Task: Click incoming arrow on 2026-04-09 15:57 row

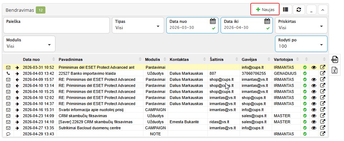Action: coord(17,79)
